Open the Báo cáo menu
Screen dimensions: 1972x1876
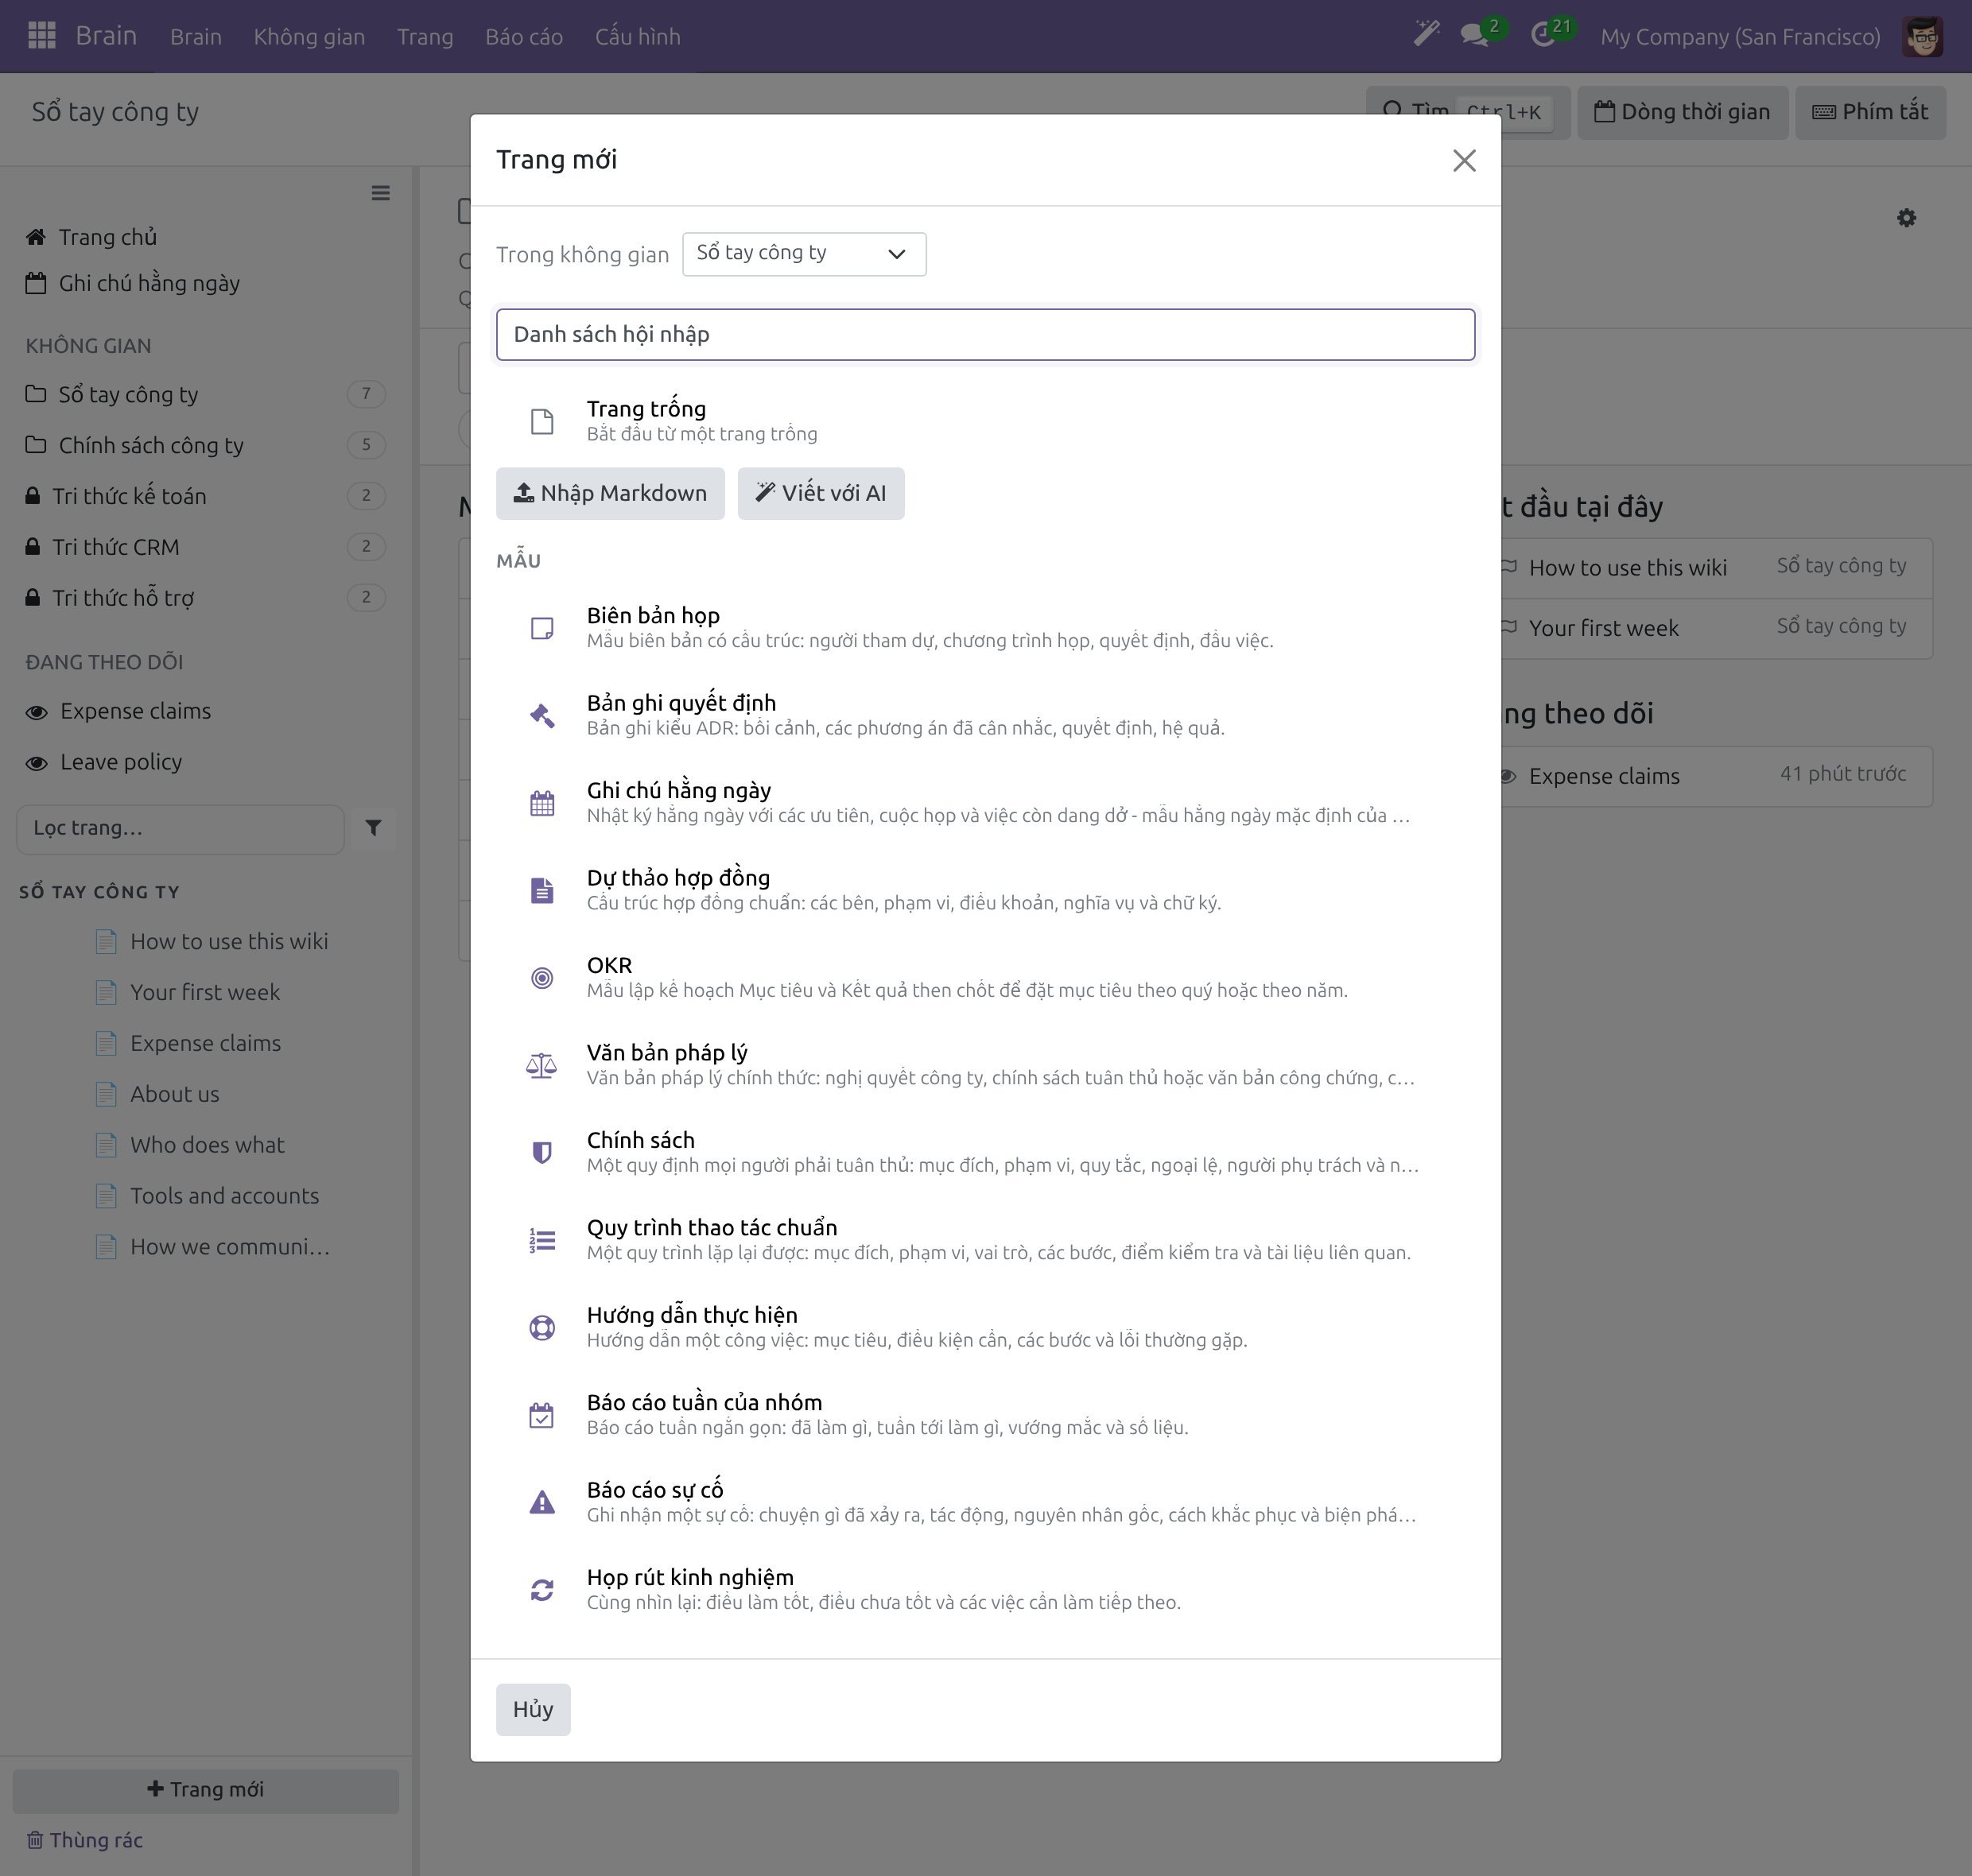[523, 37]
